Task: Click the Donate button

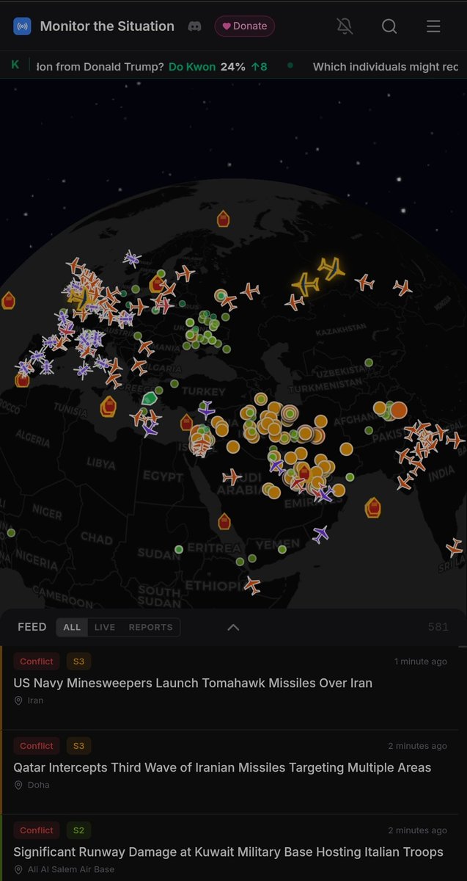Action: pyautogui.click(x=245, y=26)
